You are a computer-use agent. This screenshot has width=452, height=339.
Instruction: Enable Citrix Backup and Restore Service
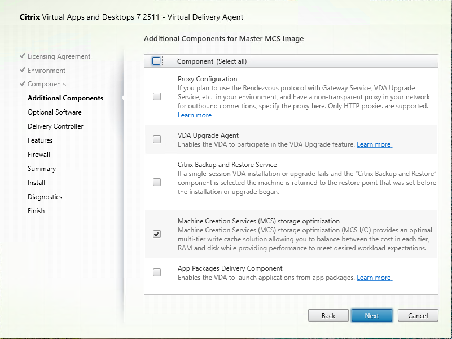point(157,182)
